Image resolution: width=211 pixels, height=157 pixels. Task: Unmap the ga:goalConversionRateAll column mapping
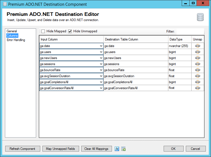click(198, 88)
